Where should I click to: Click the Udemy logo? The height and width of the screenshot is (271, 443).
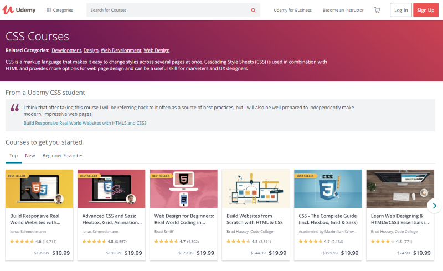pyautogui.click(x=19, y=10)
